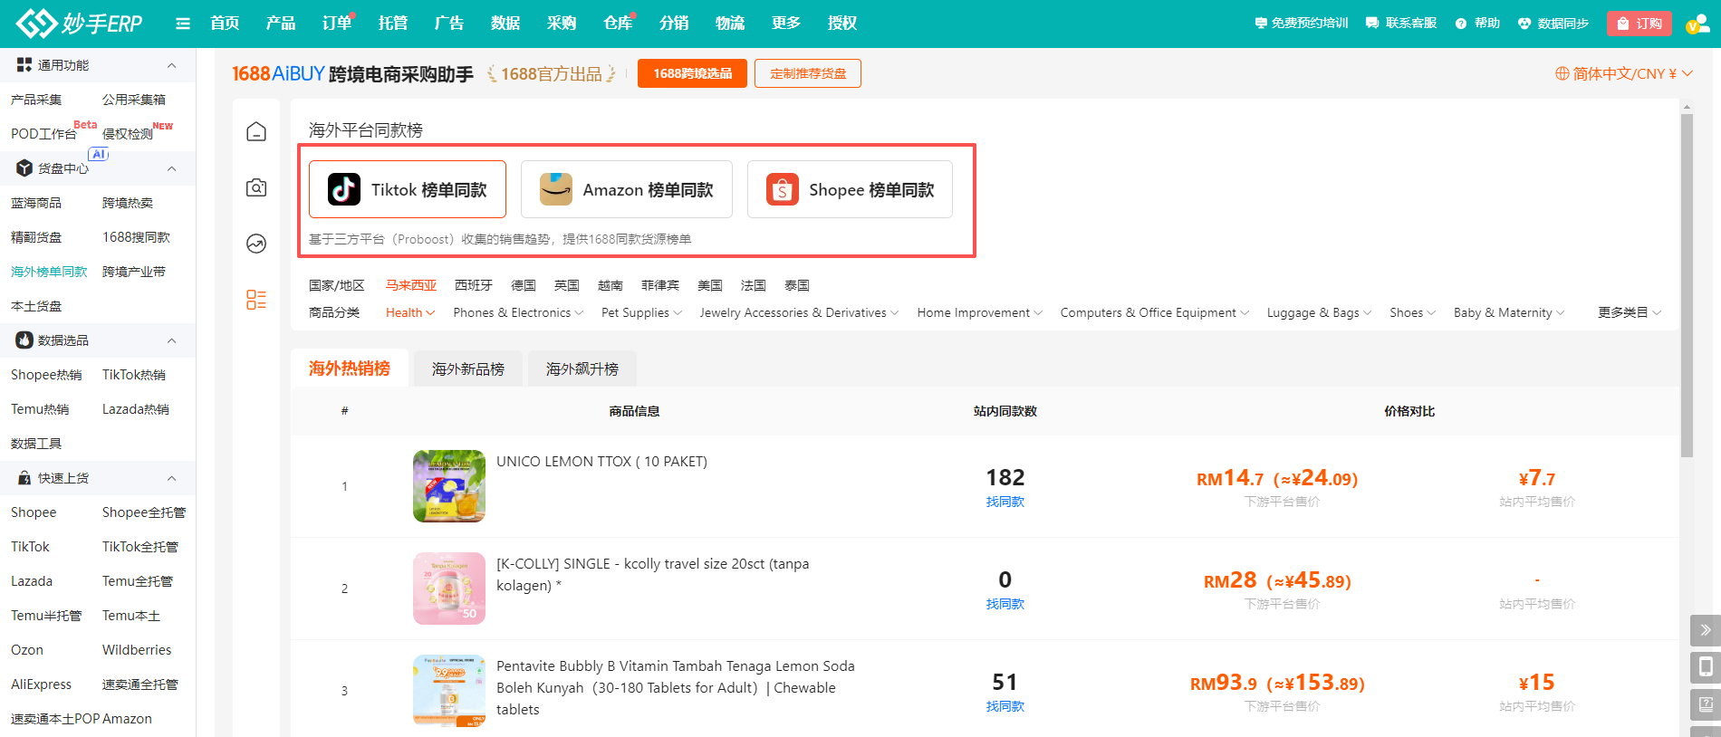Open 免费预约培训 in the top bar
Screen dimensions: 1721x737
click(1302, 24)
